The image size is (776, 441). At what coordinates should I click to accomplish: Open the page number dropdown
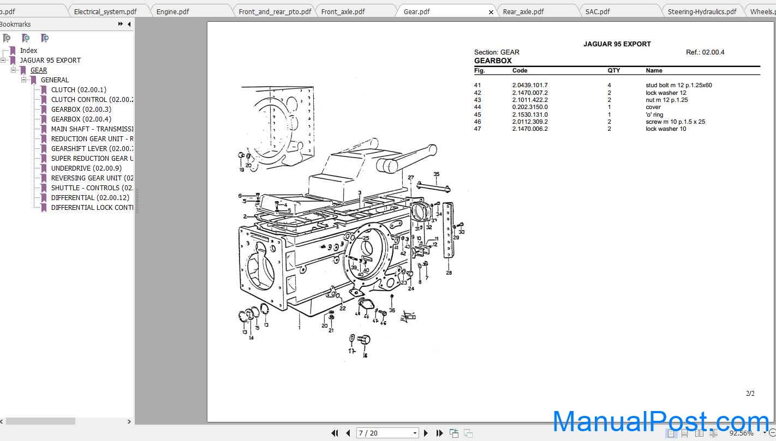(x=415, y=433)
